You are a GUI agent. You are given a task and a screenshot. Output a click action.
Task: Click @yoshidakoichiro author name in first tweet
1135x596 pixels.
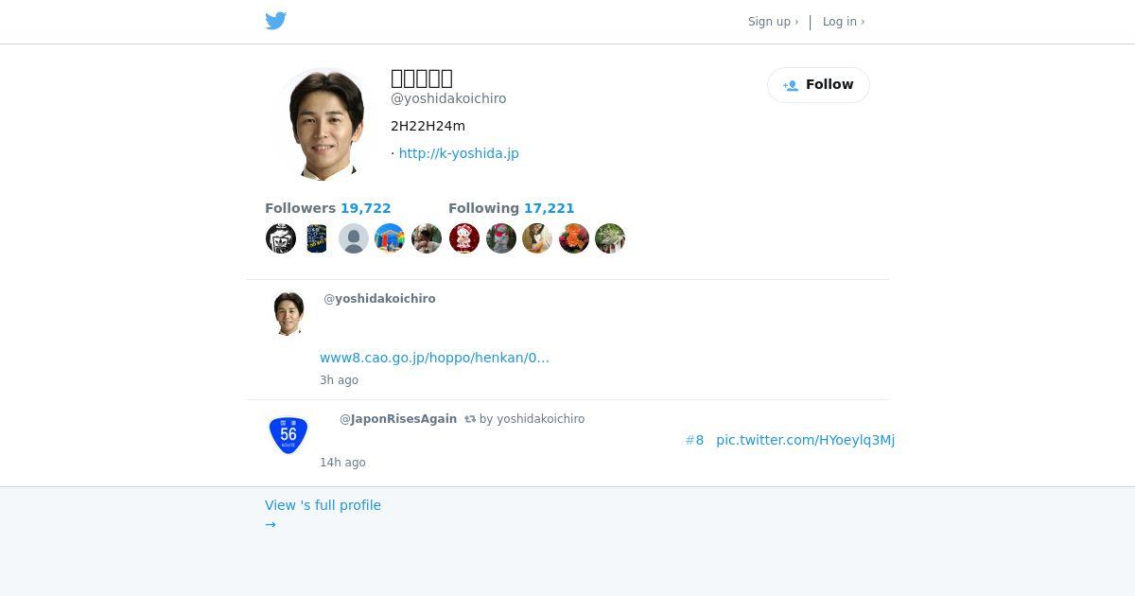(379, 299)
